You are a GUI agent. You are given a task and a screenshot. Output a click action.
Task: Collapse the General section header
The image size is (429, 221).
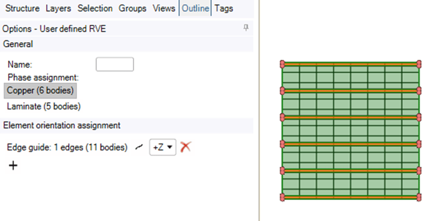click(18, 44)
